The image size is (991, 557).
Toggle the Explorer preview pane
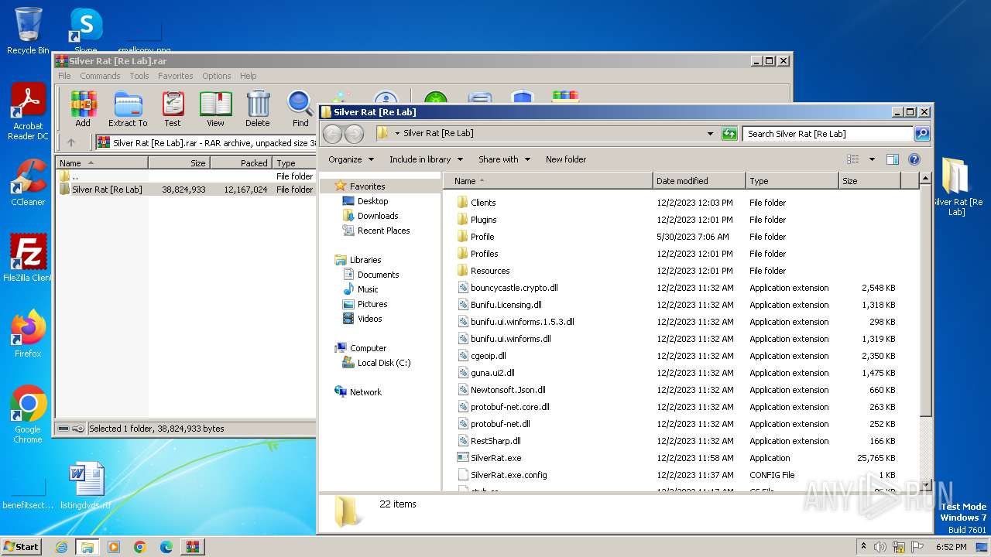pos(893,159)
